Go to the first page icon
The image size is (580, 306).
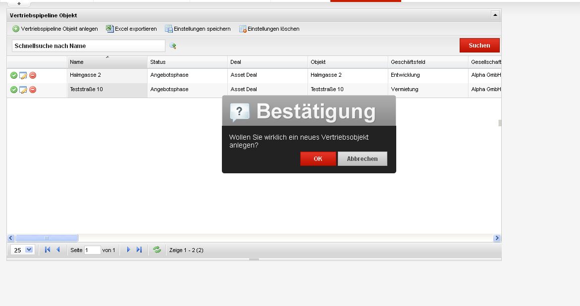48,250
